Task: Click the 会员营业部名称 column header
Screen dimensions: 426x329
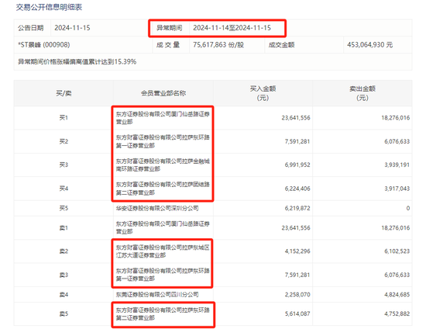Action: (163, 93)
